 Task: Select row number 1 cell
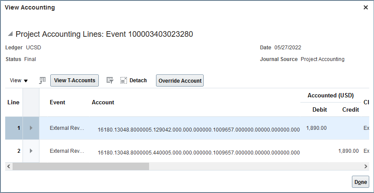click(14, 128)
